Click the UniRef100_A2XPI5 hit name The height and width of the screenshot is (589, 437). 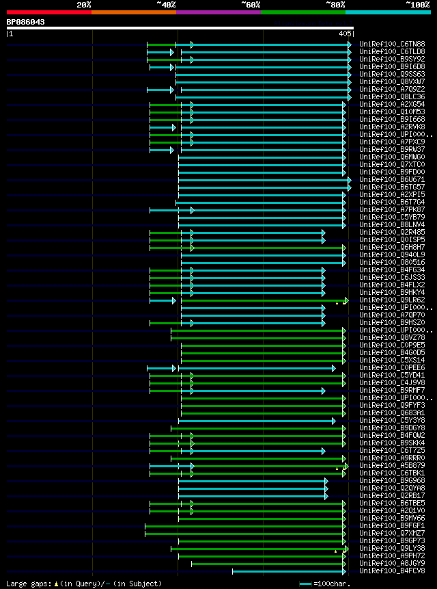(x=392, y=194)
